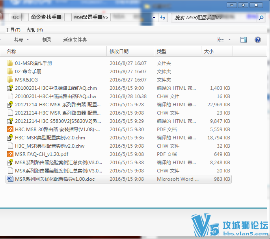Click the chm icon of 20100201-H3C中低端路由器FAQ.chm
Image resolution: width=270 pixels, height=239 pixels.
(10, 88)
